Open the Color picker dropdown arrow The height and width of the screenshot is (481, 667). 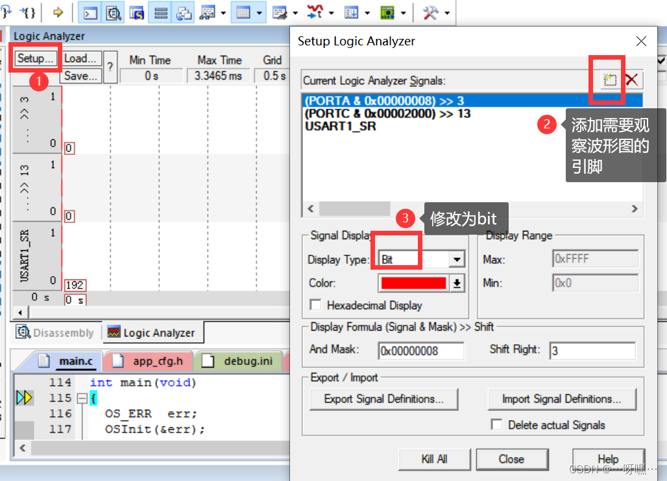(x=457, y=283)
